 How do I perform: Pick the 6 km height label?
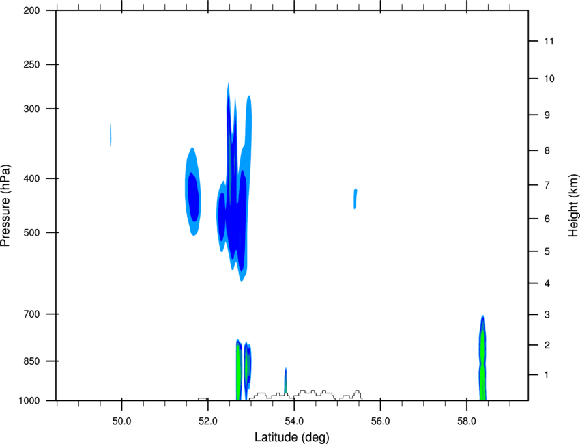547,219
